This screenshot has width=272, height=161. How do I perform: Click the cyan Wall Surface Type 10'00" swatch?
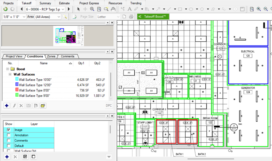[x=17, y=79]
